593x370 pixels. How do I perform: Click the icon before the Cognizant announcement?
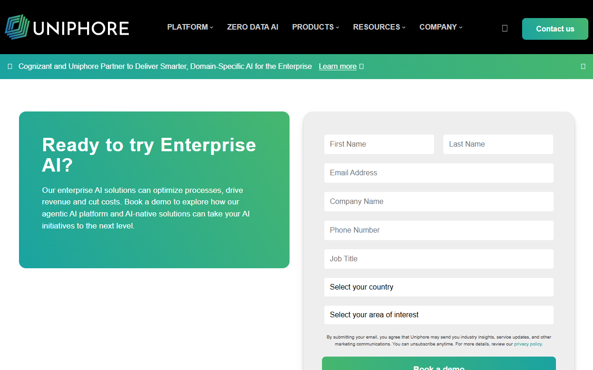(x=10, y=66)
